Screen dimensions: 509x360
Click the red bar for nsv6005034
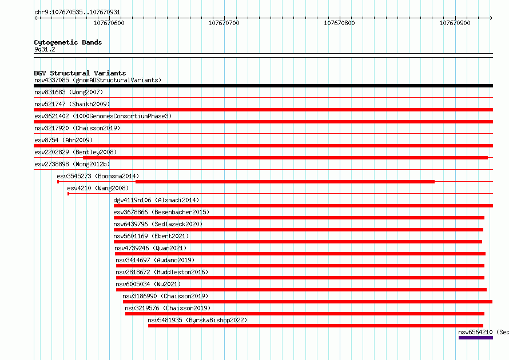click(x=301, y=290)
